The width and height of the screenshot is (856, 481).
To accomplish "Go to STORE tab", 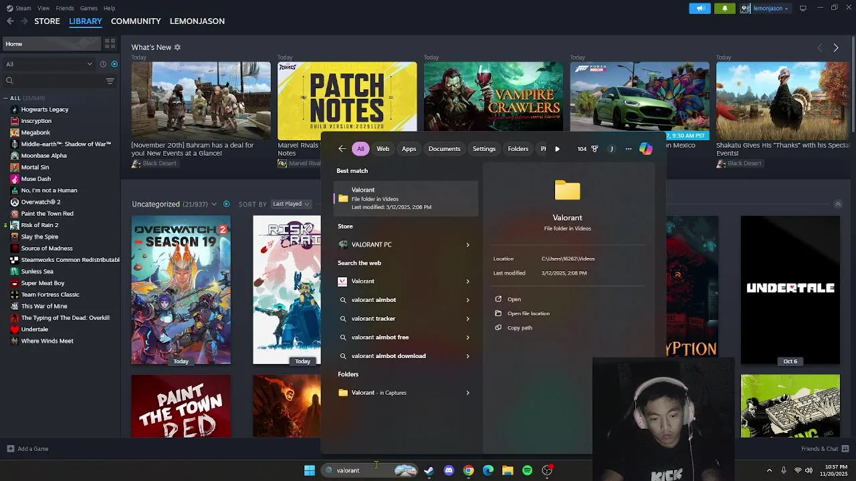I will 47,21.
